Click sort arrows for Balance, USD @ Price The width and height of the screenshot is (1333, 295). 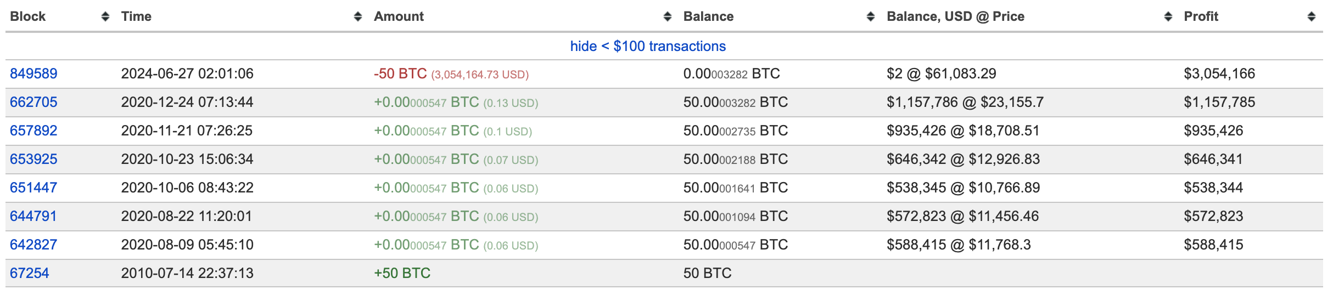[1168, 17]
